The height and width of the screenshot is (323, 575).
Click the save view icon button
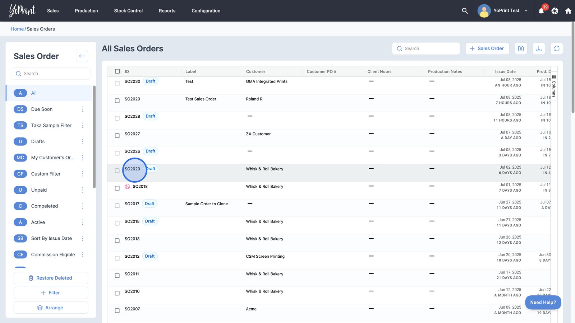[521, 48]
